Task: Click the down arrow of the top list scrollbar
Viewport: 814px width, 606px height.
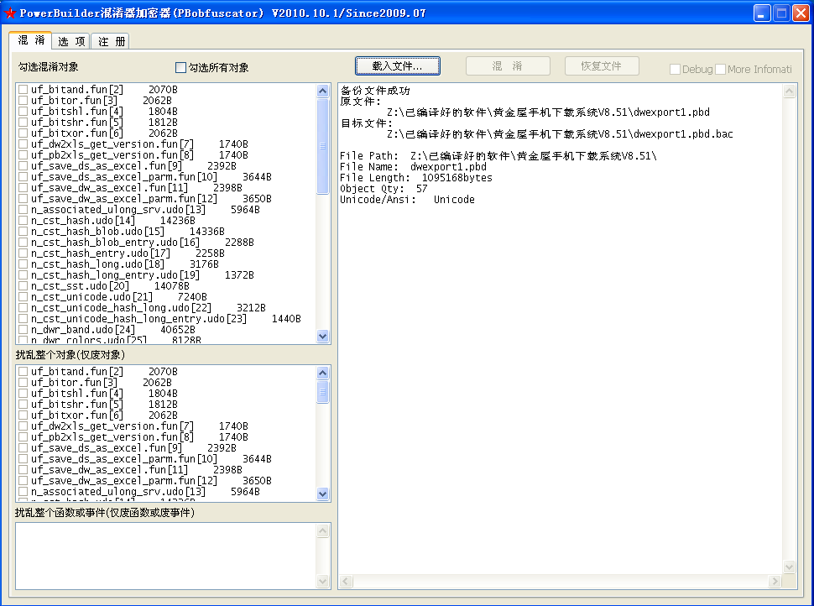Action: 322,336
